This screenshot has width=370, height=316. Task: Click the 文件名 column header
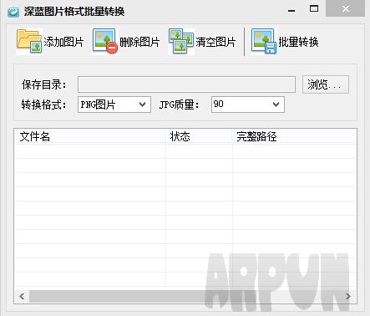click(89, 136)
